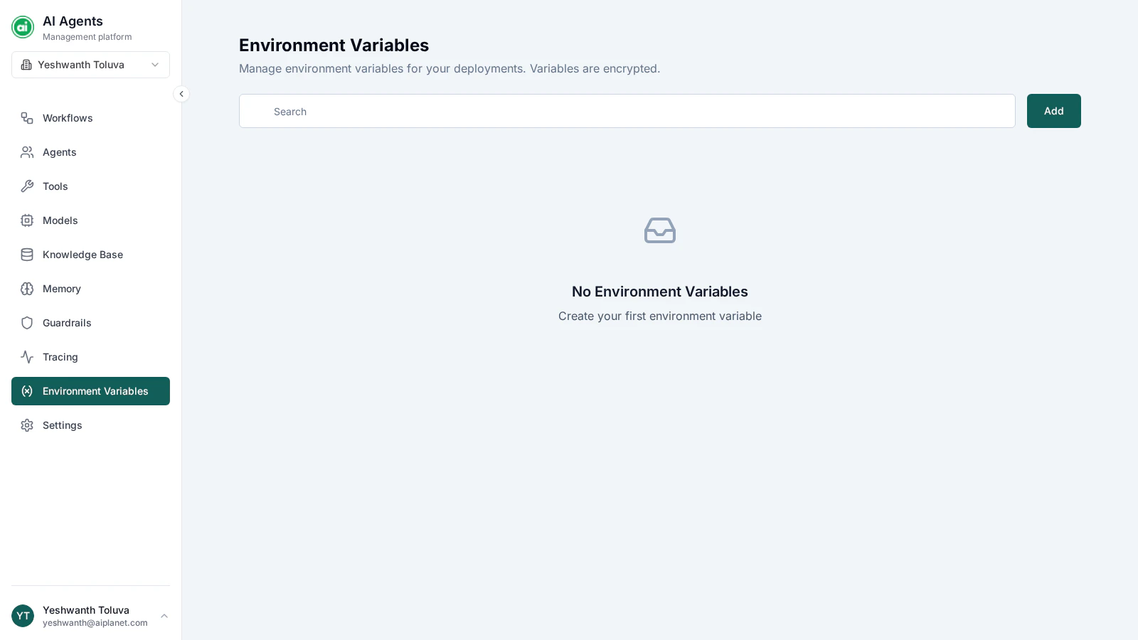The width and height of the screenshot is (1138, 640).
Task: Select Environment Variables menu item
Action: (90, 391)
